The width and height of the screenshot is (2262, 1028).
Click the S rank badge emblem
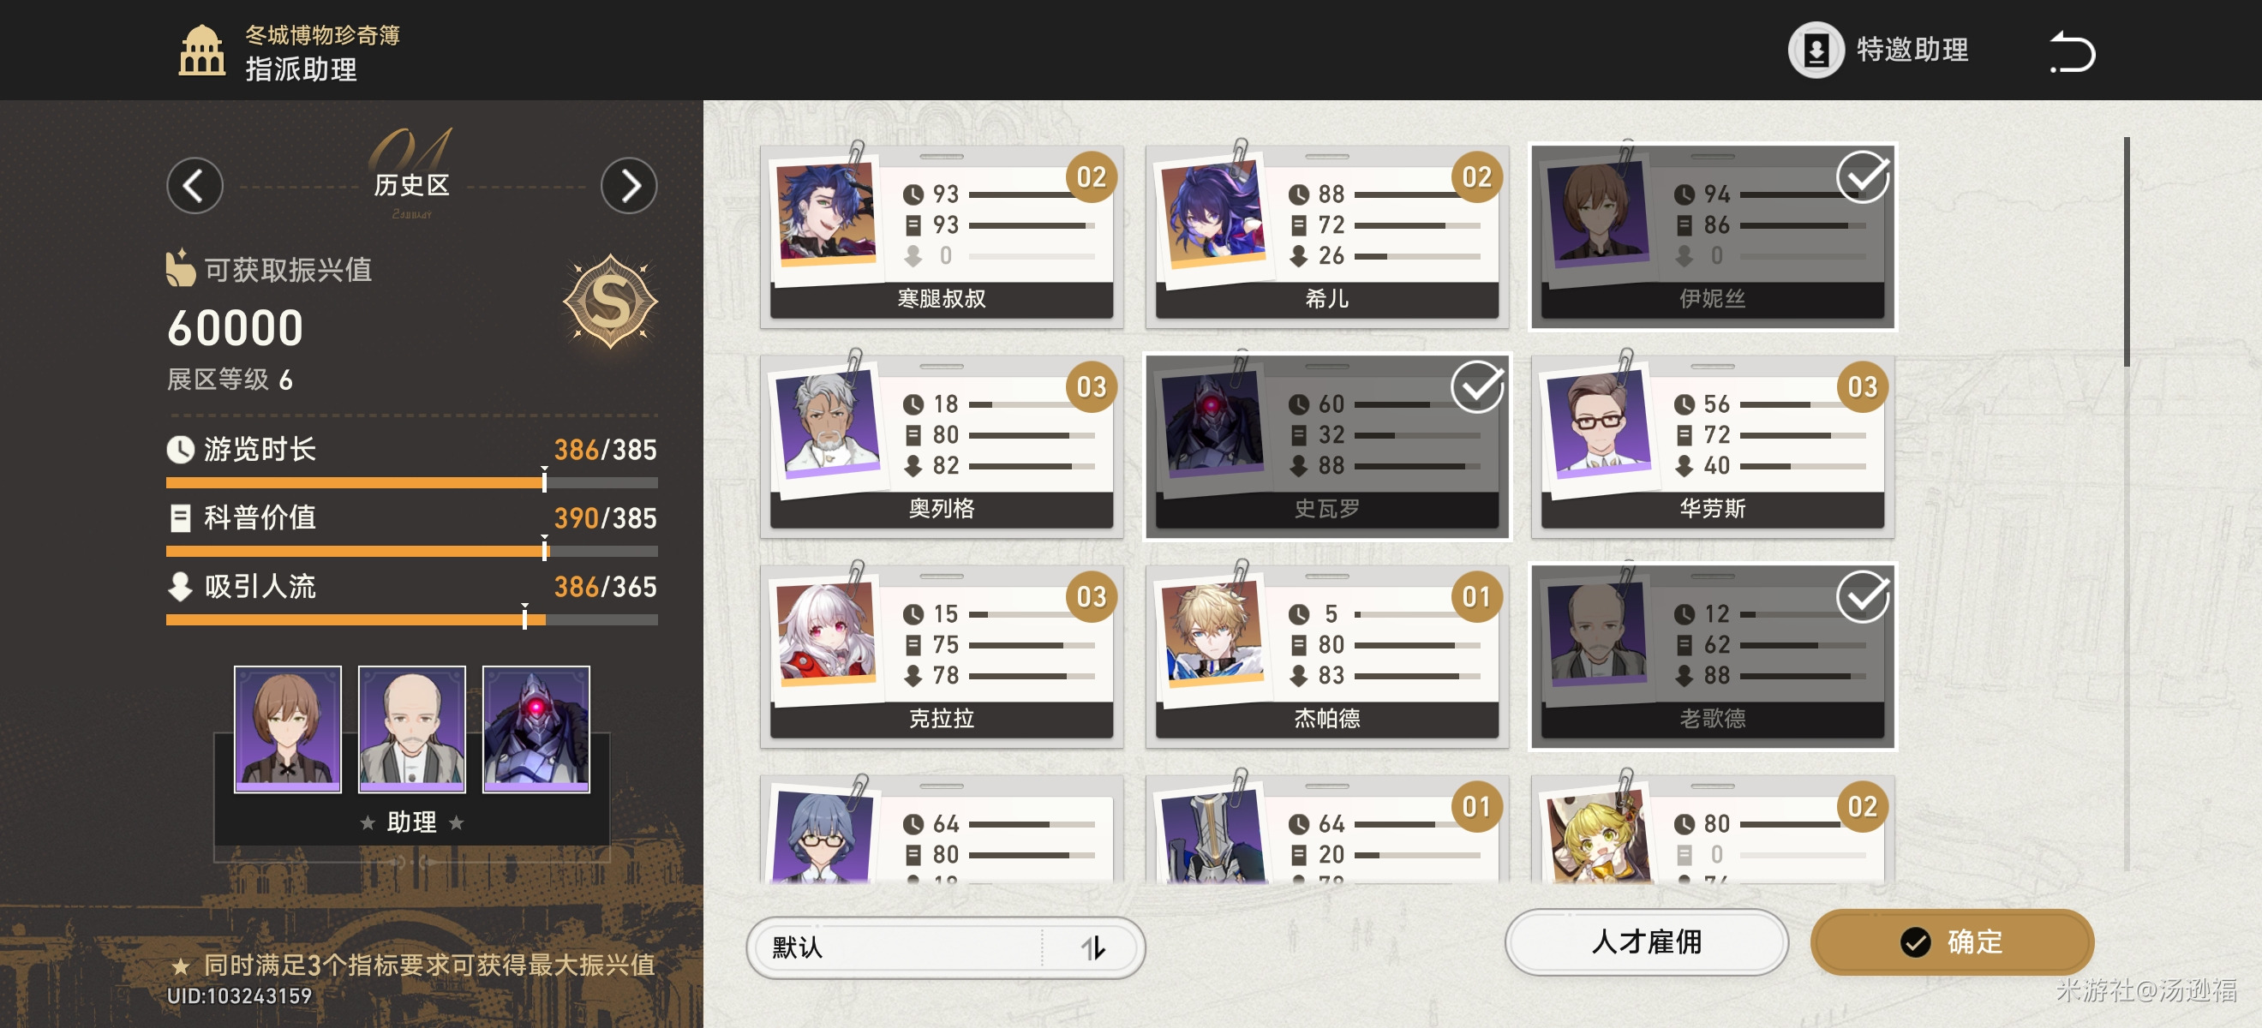610,302
